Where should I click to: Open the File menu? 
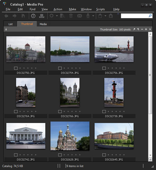[x=8, y=9]
